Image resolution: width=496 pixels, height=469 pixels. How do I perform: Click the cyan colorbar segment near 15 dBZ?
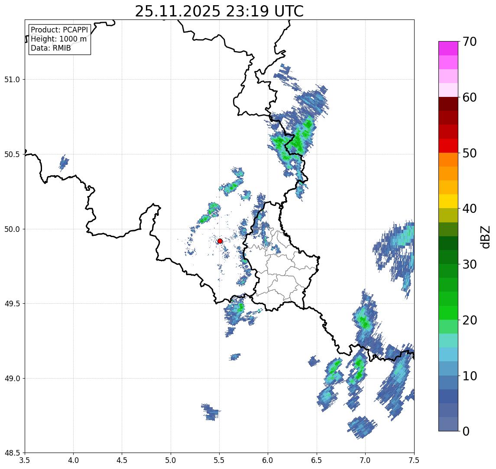pyautogui.click(x=448, y=354)
